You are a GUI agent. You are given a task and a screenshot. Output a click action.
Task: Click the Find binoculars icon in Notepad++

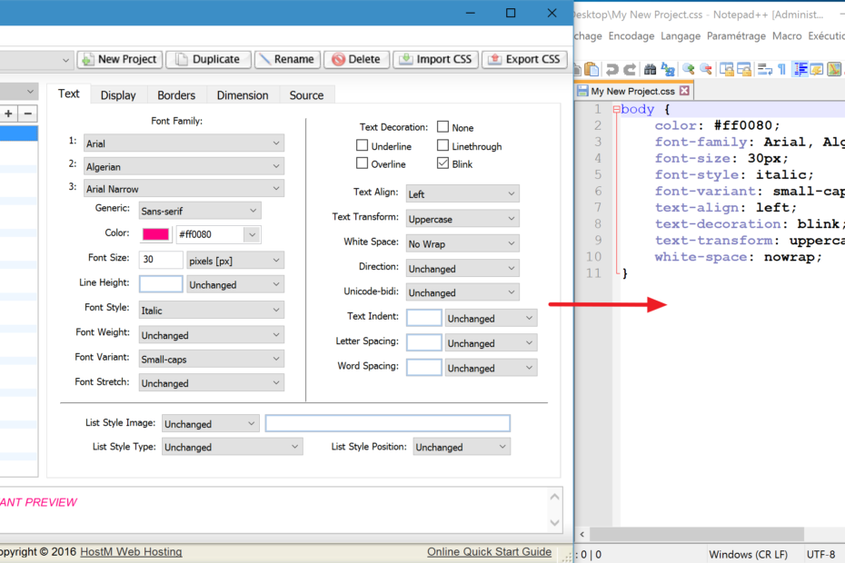(x=650, y=69)
